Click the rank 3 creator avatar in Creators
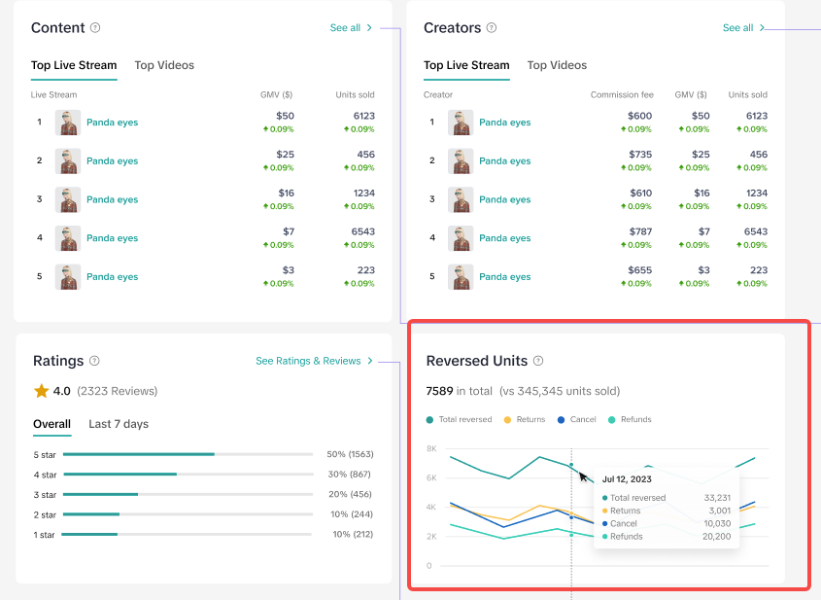The height and width of the screenshot is (600, 821). point(461,199)
